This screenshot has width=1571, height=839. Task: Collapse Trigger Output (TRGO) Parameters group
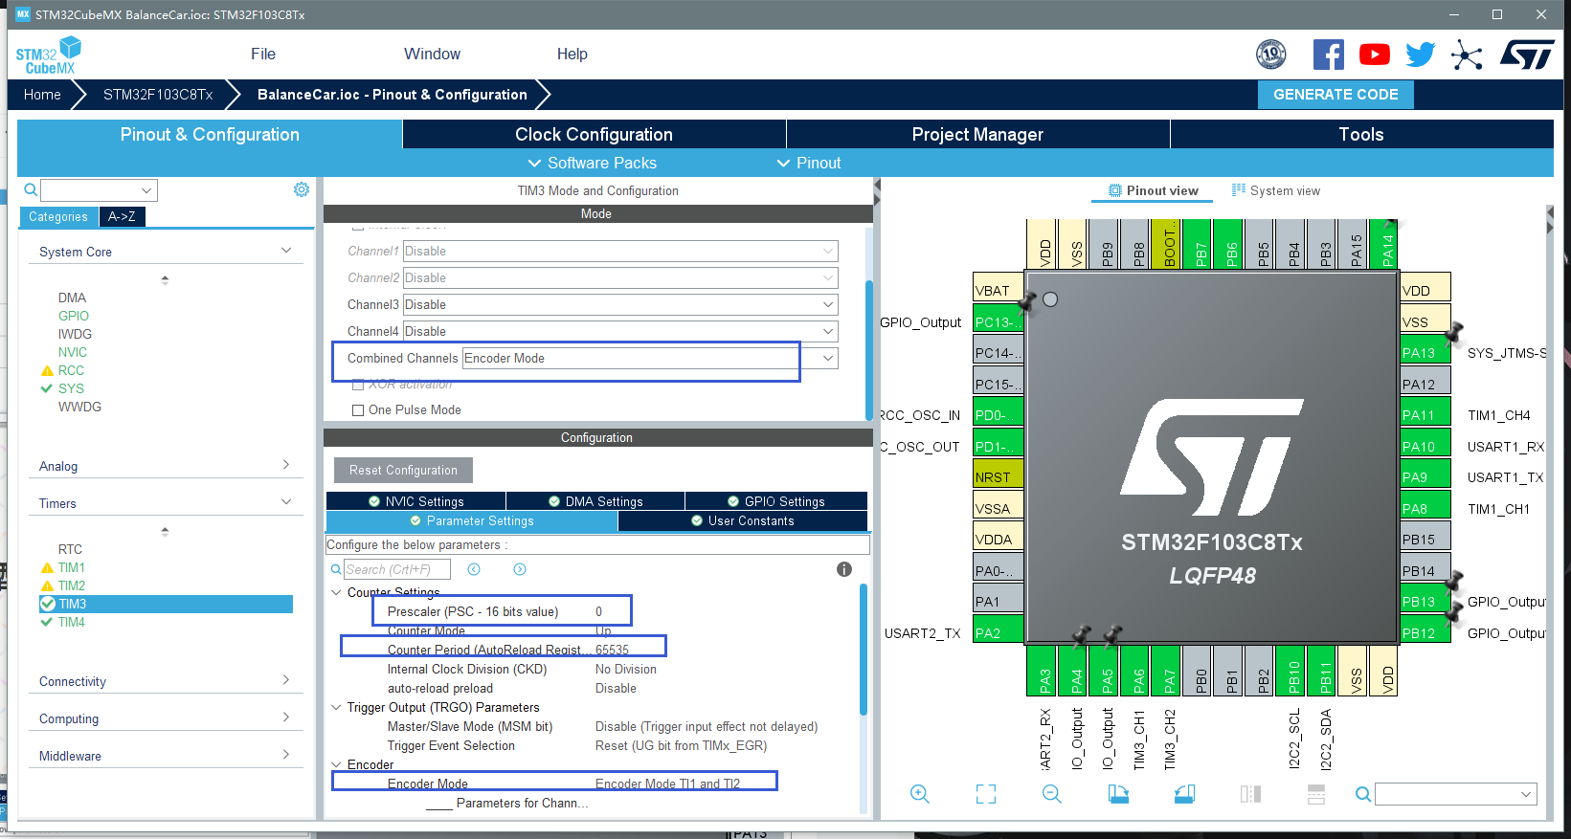336,707
